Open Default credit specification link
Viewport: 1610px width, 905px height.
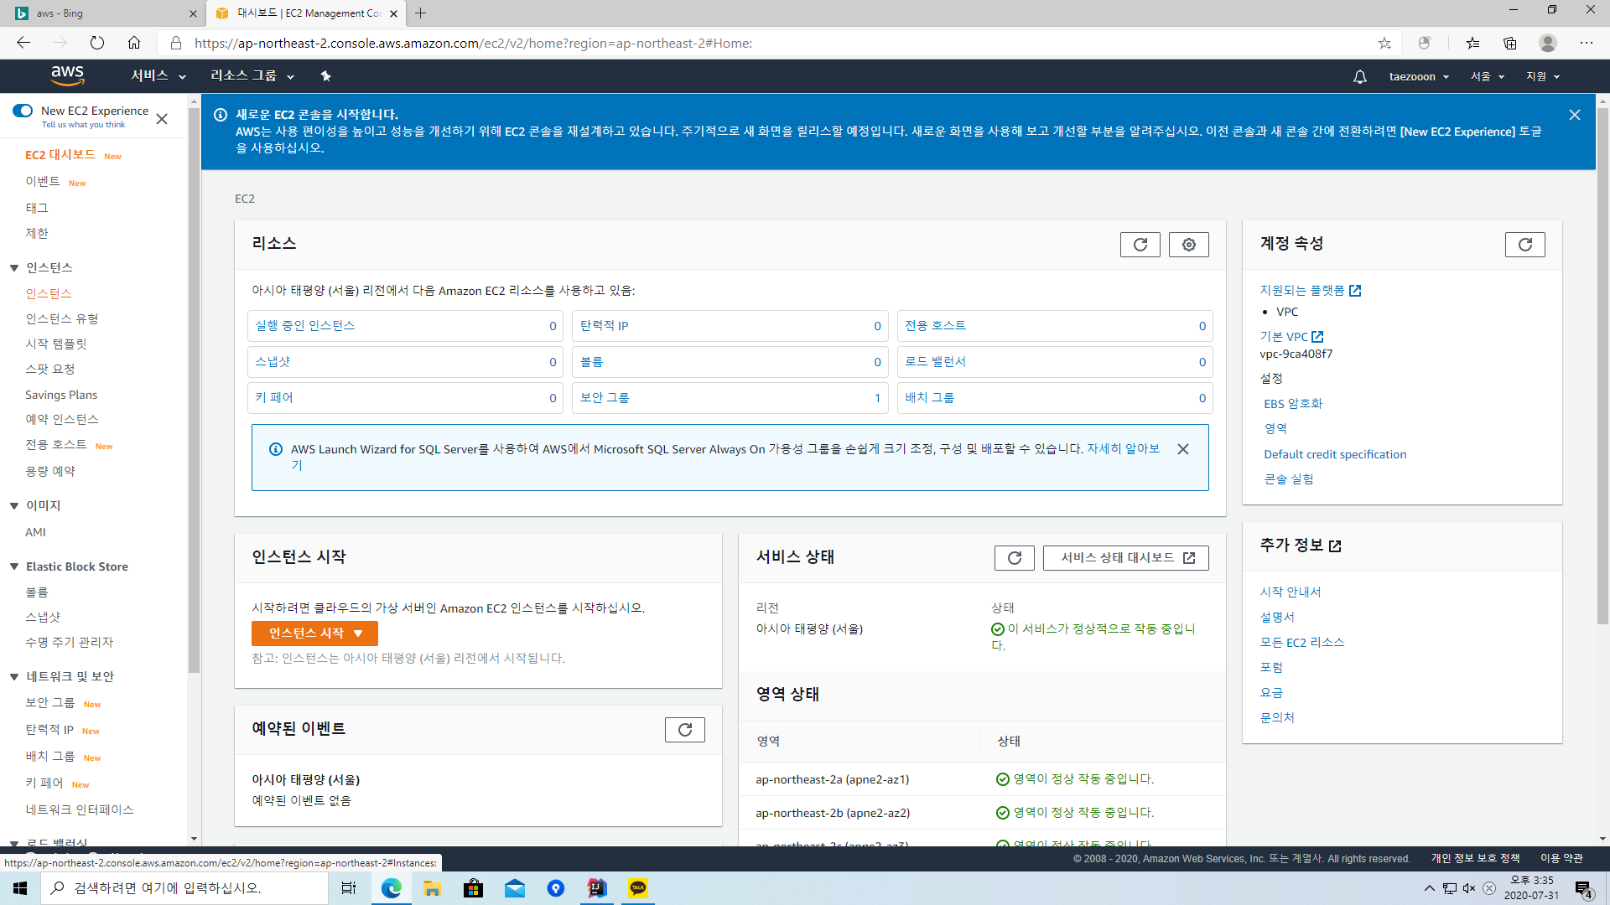[1335, 454]
